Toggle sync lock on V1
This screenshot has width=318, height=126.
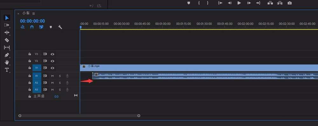(x=45, y=68)
